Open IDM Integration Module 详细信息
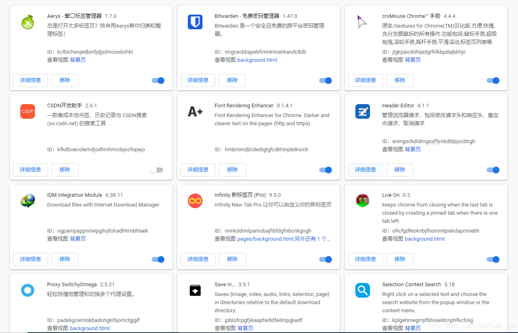The image size is (518, 333). click(x=30, y=259)
